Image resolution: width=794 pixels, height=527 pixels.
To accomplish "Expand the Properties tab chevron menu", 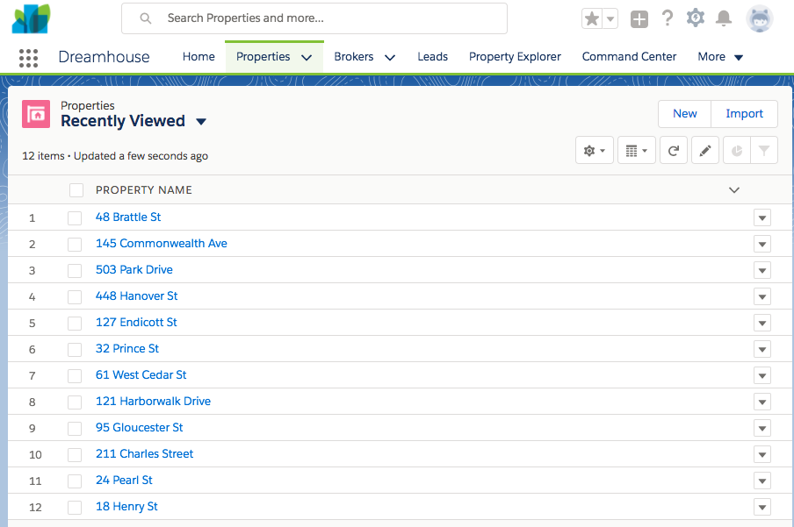I will click(307, 57).
